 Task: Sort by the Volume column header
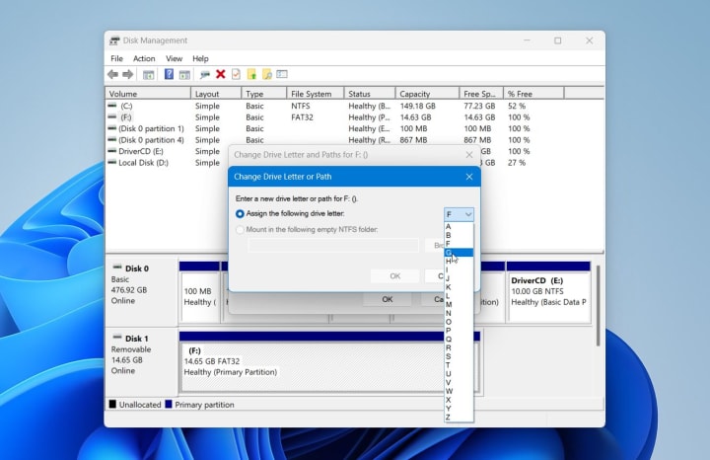(148, 94)
